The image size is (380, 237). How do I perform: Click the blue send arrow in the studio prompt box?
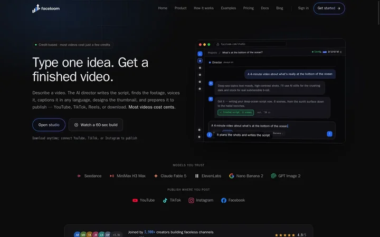[329, 134]
